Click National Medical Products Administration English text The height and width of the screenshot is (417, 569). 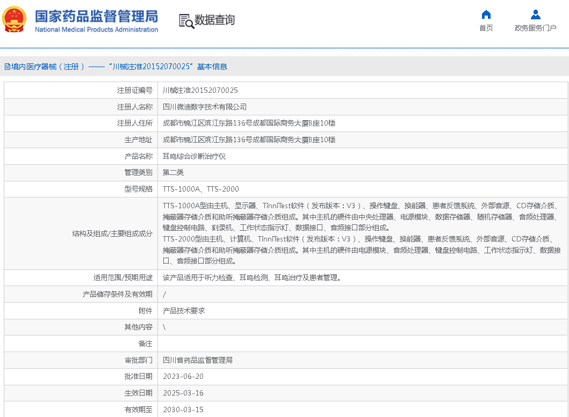(96, 30)
